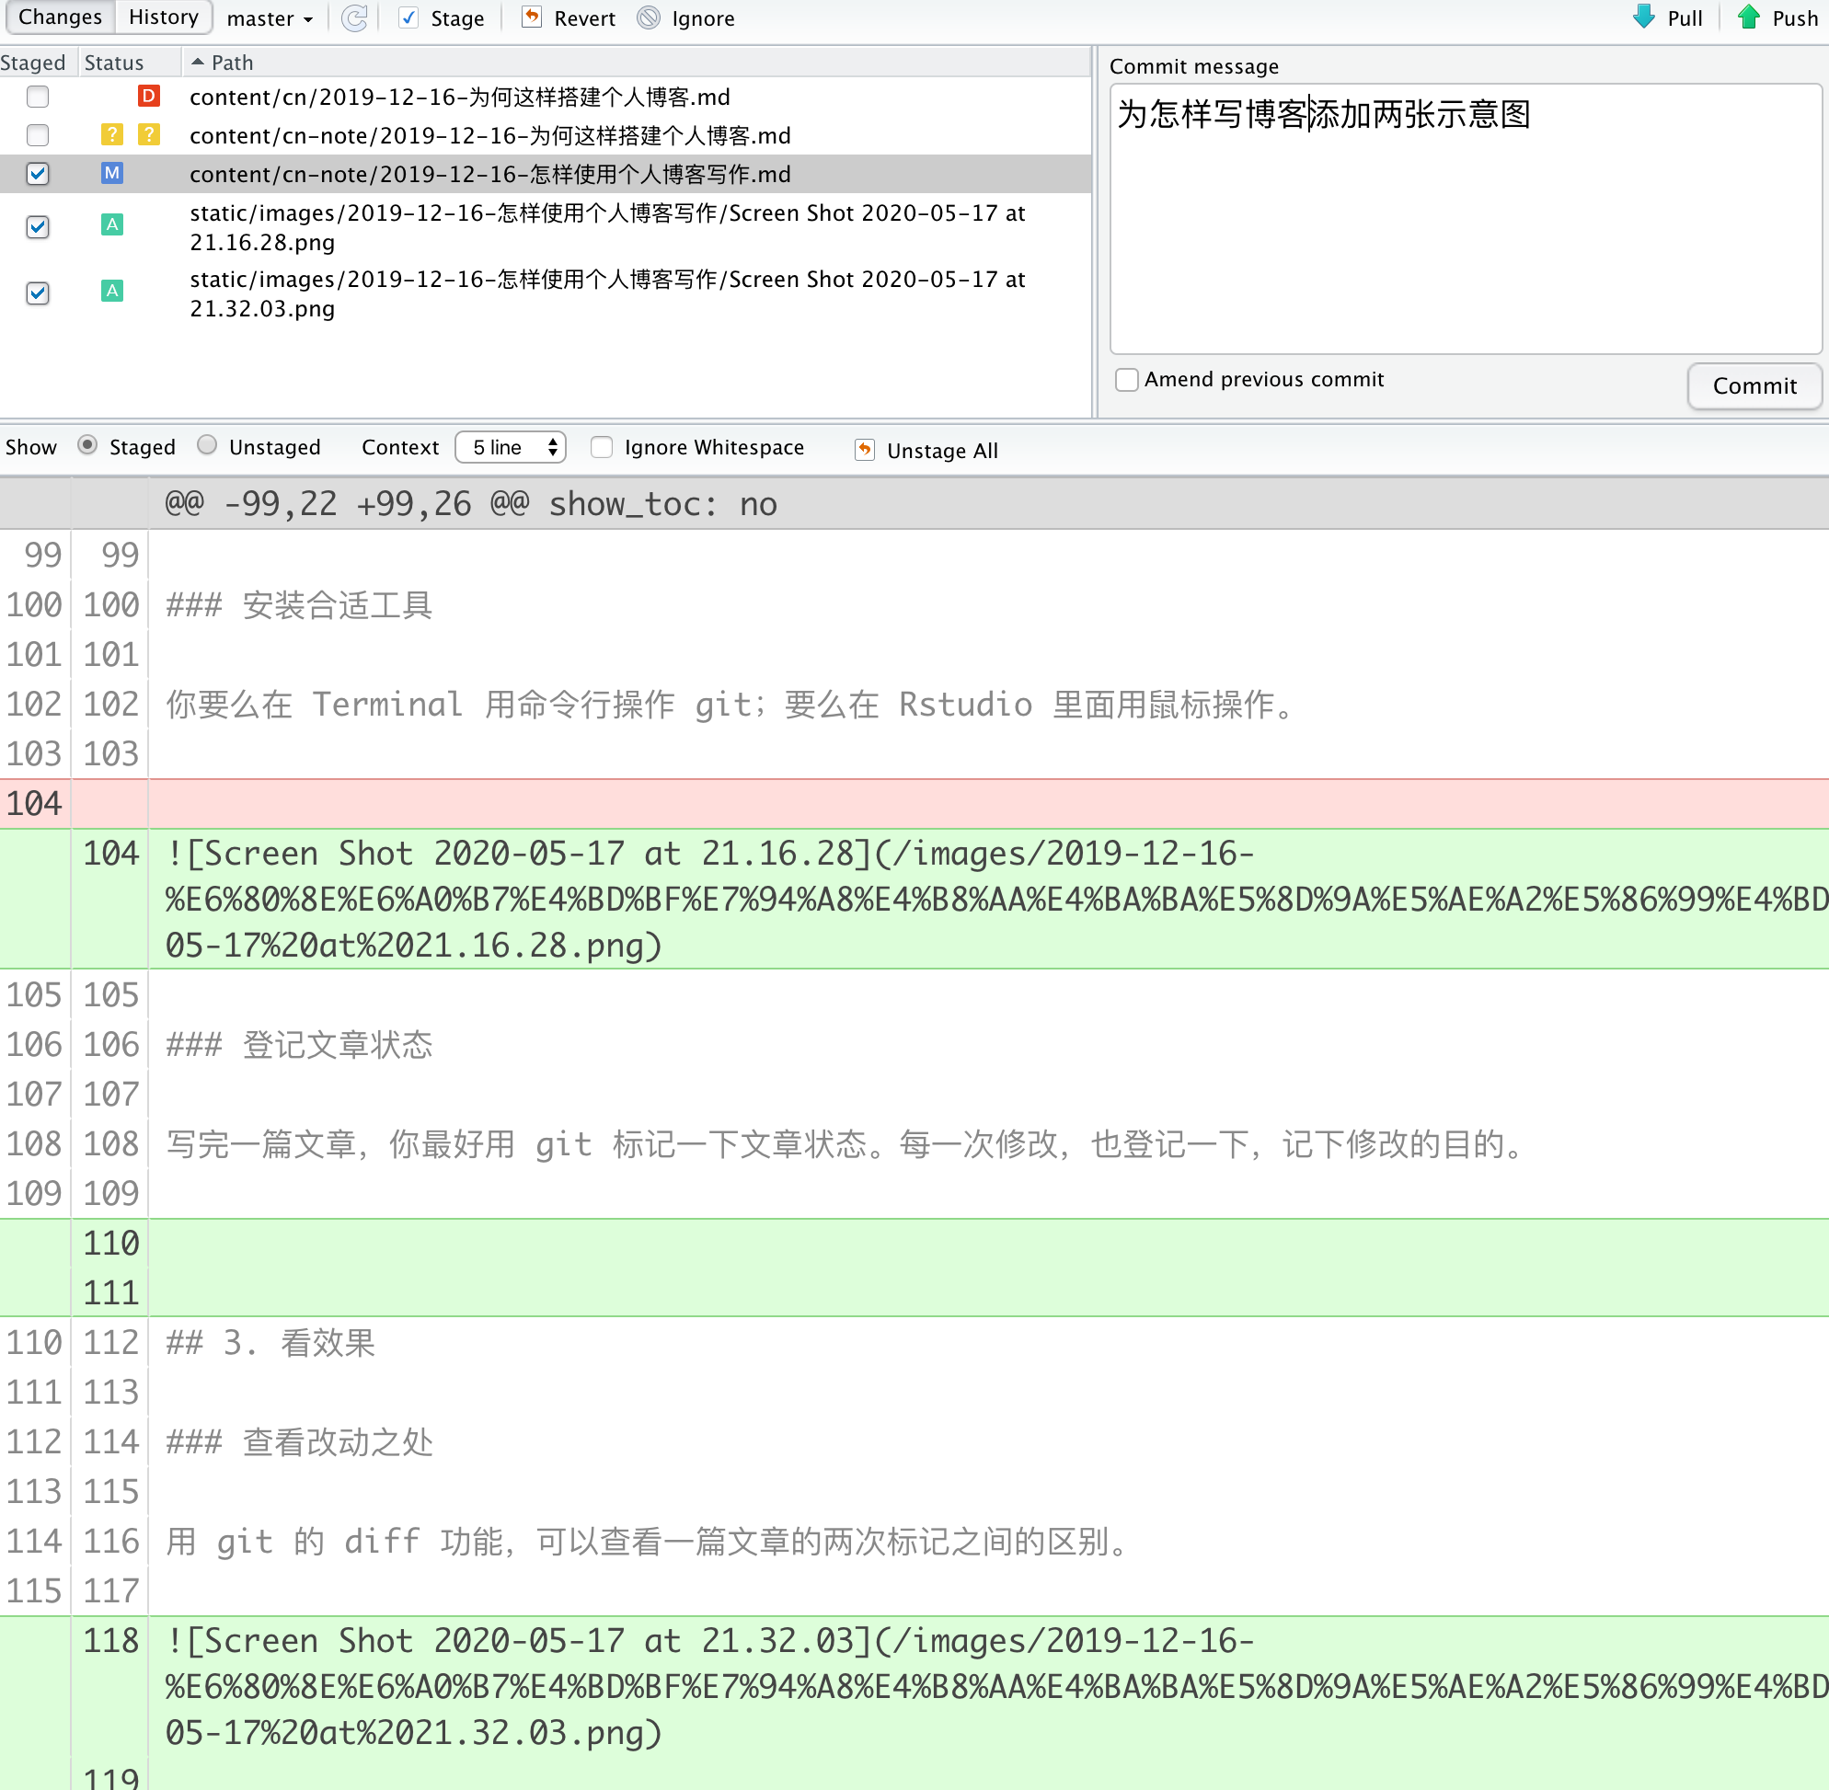This screenshot has width=1829, height=1790.
Task: Expand the master branch dropdown
Action: pos(267,18)
